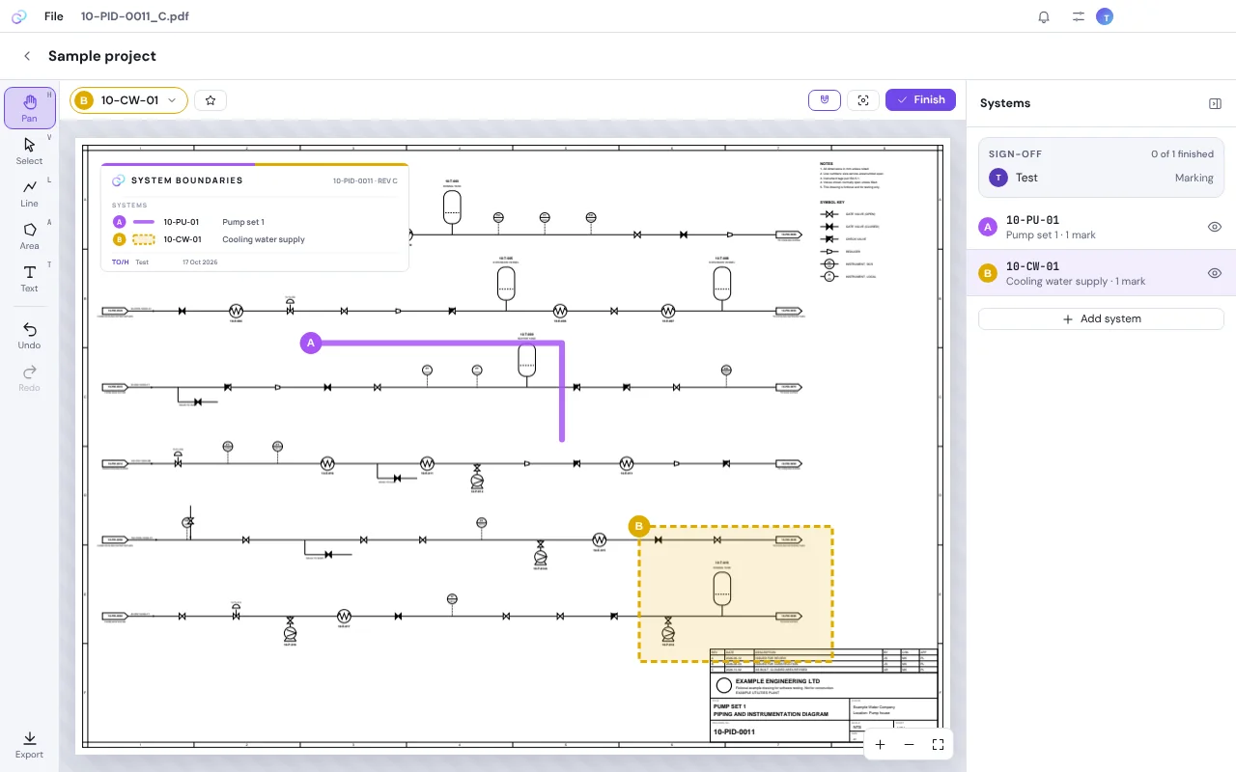Zoom out with the minus button

tap(909, 745)
